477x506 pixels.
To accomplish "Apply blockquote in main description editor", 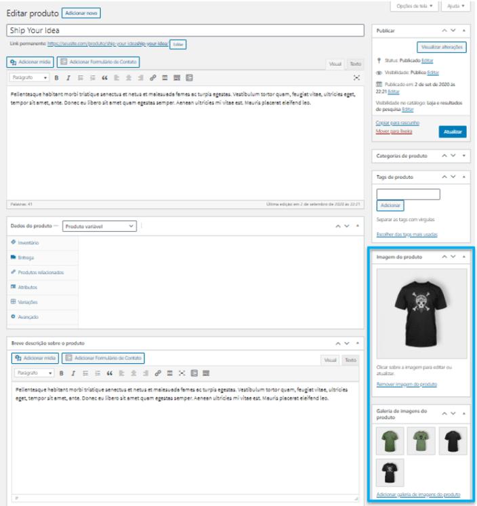I will (x=104, y=78).
